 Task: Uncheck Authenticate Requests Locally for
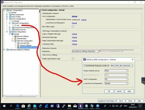tap(84, 65)
